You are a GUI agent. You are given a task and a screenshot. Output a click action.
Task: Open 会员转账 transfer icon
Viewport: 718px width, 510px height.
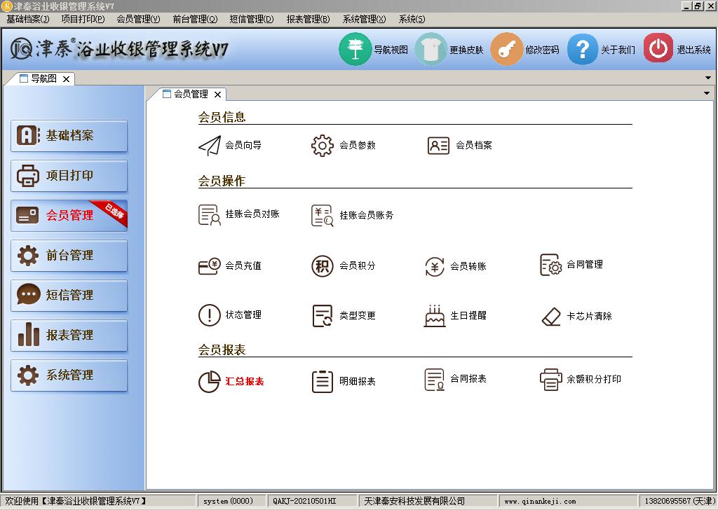[x=435, y=267]
